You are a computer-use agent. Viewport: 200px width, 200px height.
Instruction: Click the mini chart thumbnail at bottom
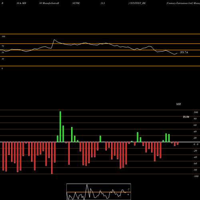point(99,192)
